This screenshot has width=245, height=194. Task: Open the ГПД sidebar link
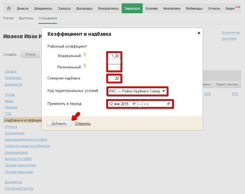click(x=8, y=114)
